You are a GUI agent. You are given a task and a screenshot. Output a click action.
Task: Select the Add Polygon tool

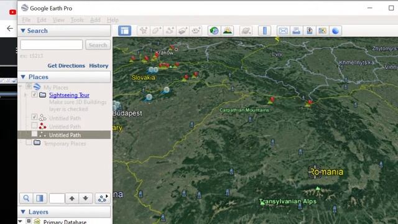coord(157,30)
